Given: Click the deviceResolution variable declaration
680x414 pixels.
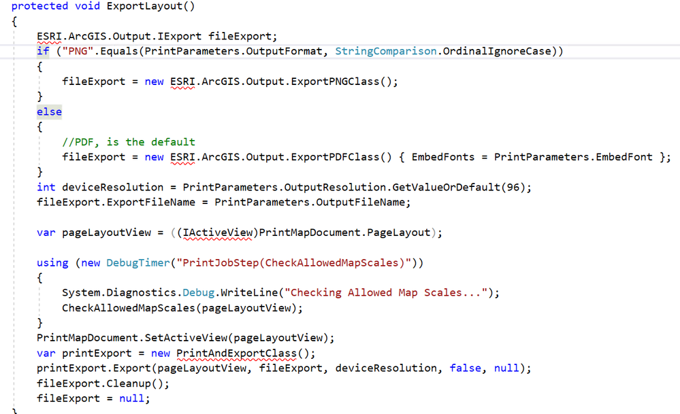Looking at the screenshot, I should 113,188.
